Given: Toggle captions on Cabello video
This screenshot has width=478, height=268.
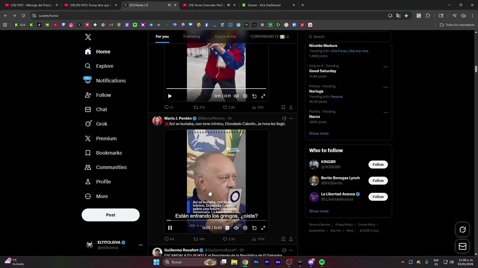Looking at the screenshot, I should 227,228.
